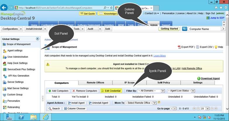Screen dimensions: 229x121
Task: Switch to the SoM Policy tab
Action: coord(163,83)
